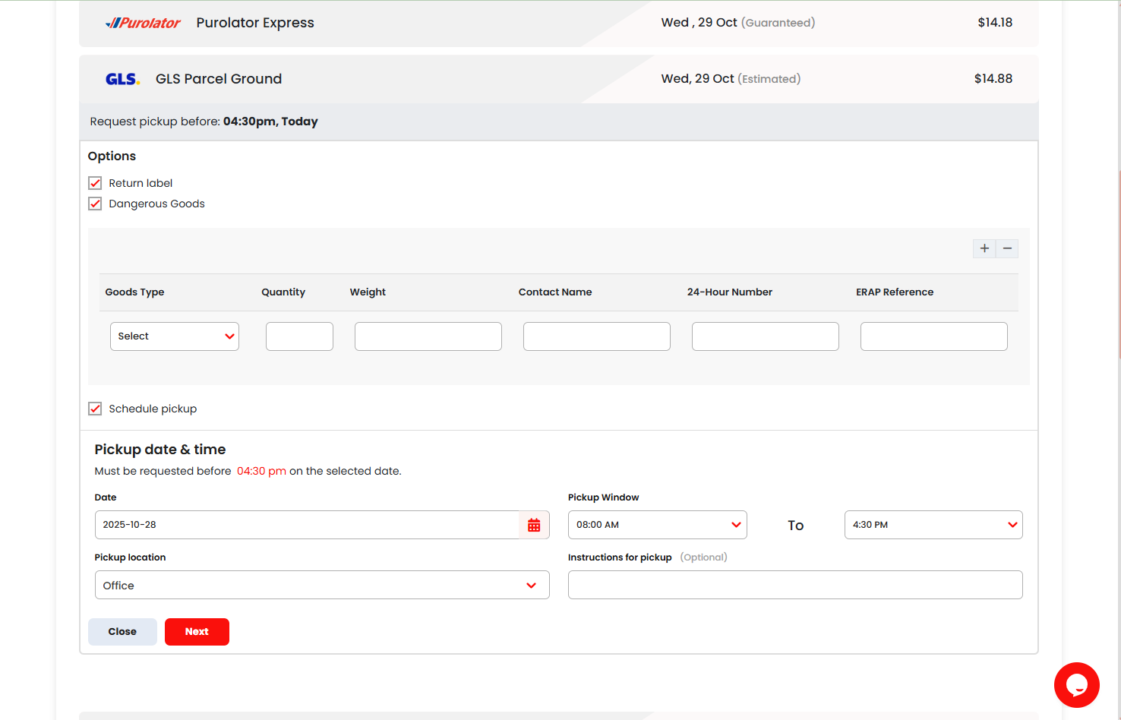
Task: Open the Goods Type Select dropdown
Action: click(174, 336)
